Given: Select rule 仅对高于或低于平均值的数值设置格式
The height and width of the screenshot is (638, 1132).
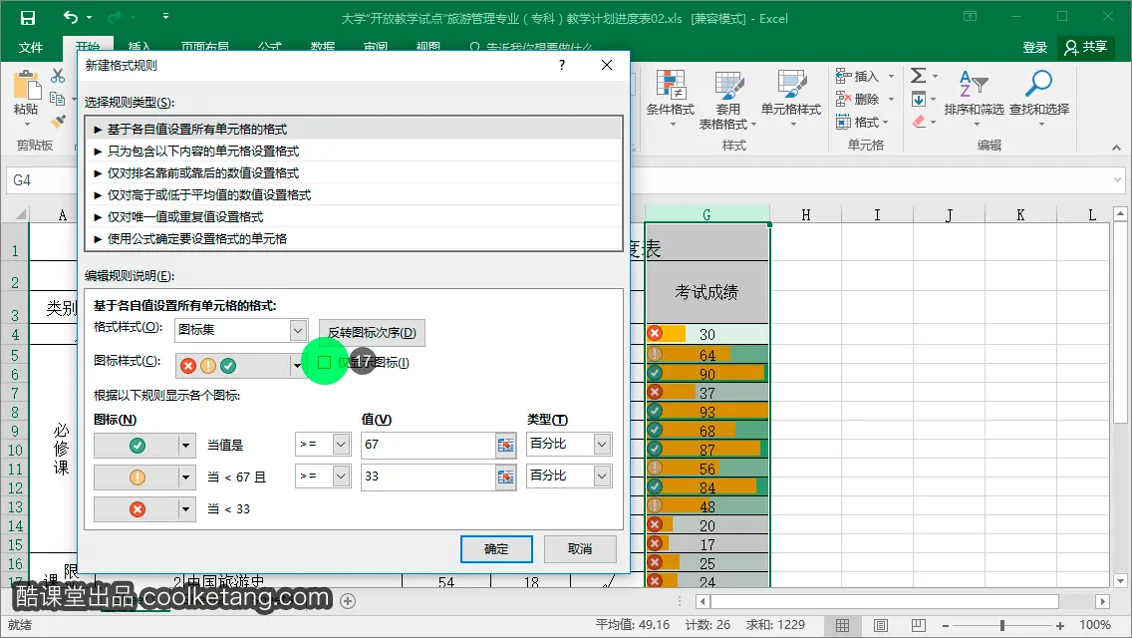Looking at the screenshot, I should tap(354, 195).
